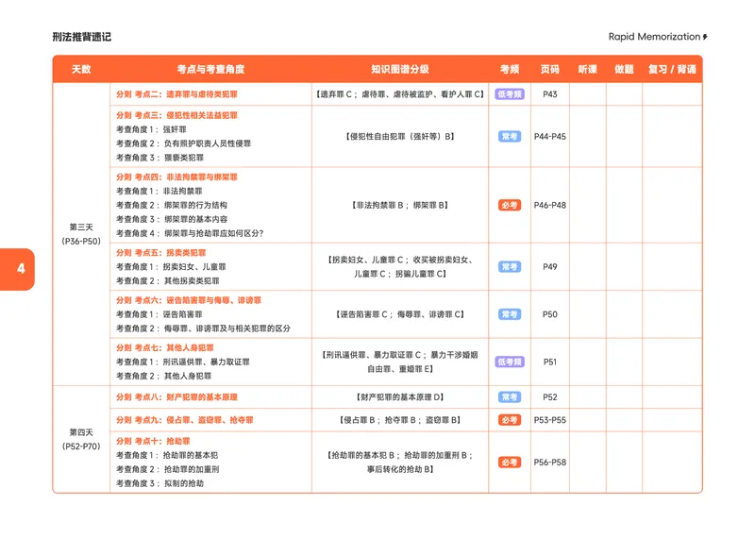The width and height of the screenshot is (755, 539).
Task: Open heading 分则 考点六:诬告陷害罪与侮辱、诽谤罪
Action: click(x=189, y=300)
